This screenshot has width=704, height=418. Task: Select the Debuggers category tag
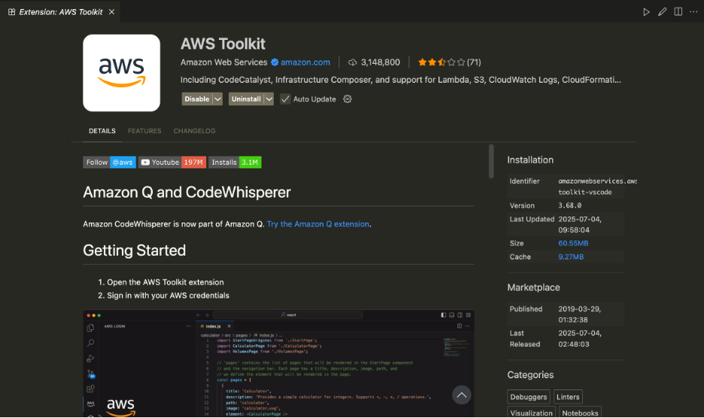coord(529,397)
